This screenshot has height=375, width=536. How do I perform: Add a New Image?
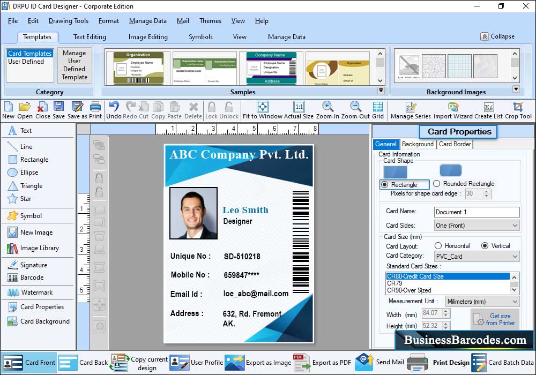pyautogui.click(x=30, y=232)
